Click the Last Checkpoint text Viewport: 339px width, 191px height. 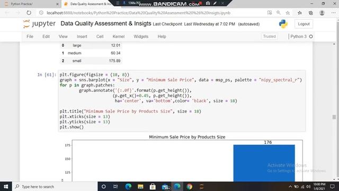[194, 24]
